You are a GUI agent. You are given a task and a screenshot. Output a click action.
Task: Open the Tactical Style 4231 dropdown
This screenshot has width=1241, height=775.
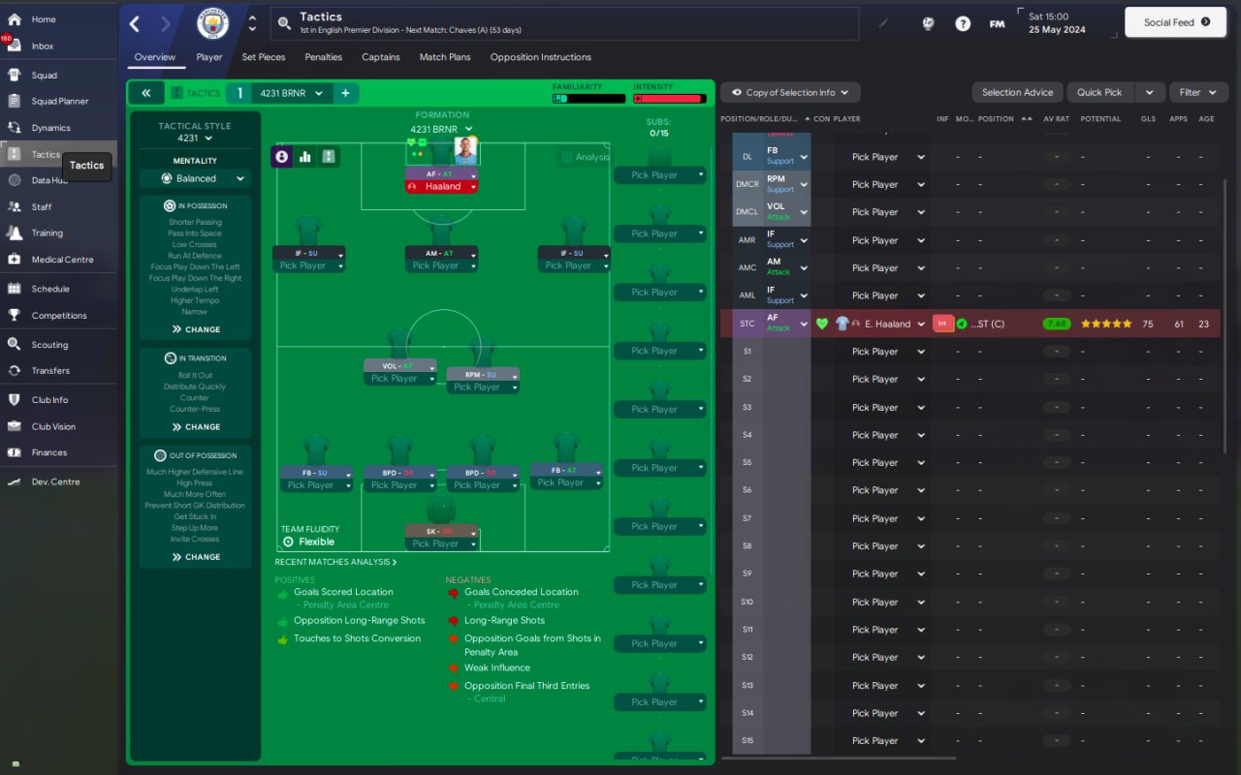pyautogui.click(x=195, y=138)
